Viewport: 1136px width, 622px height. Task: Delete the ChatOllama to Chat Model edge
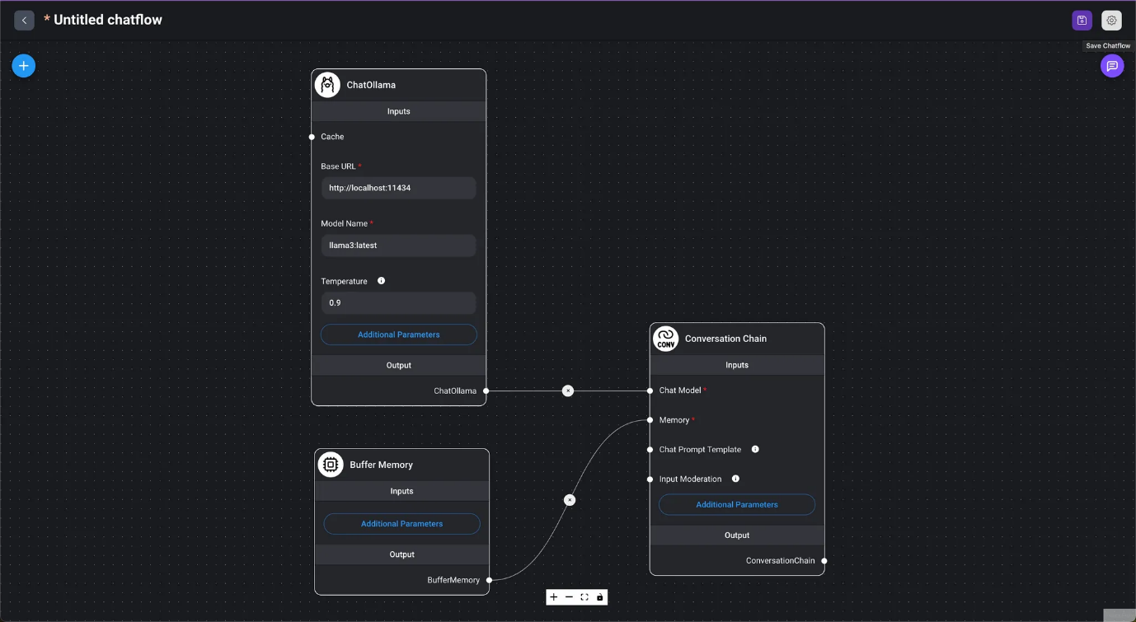pos(568,391)
